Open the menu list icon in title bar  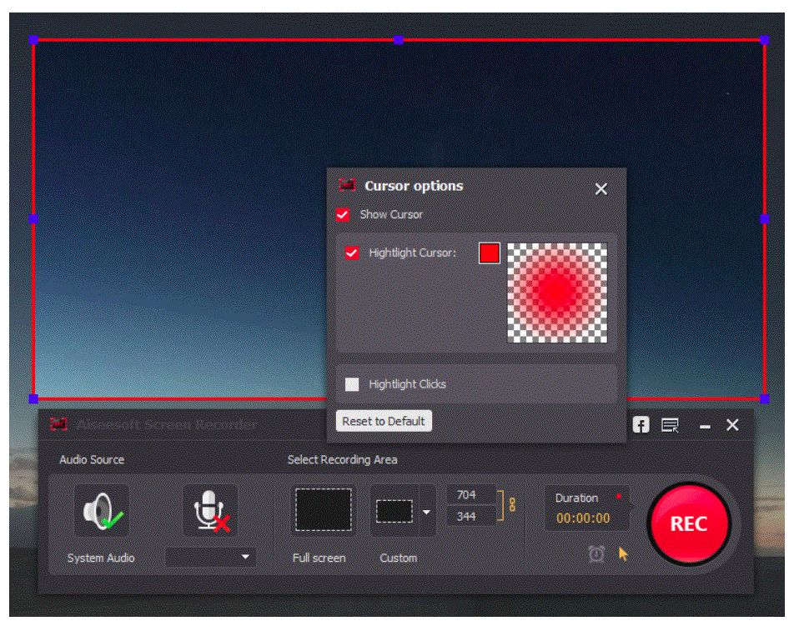point(670,426)
